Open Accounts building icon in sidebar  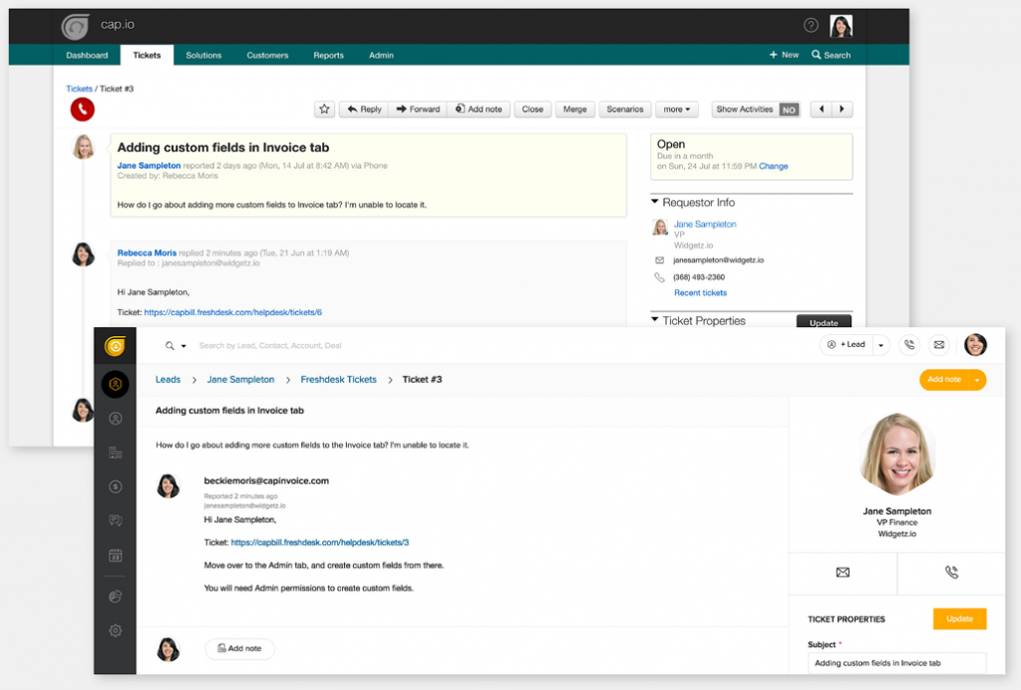pyautogui.click(x=116, y=453)
